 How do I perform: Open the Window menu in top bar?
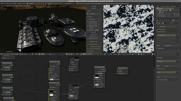point(20,4)
